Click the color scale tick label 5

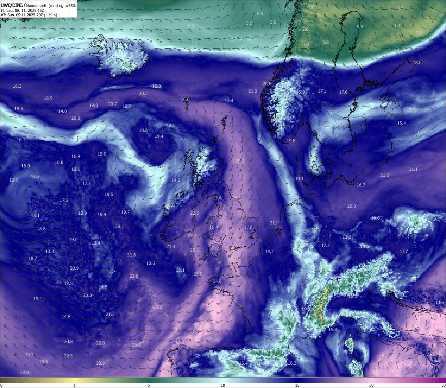[x=149, y=385]
